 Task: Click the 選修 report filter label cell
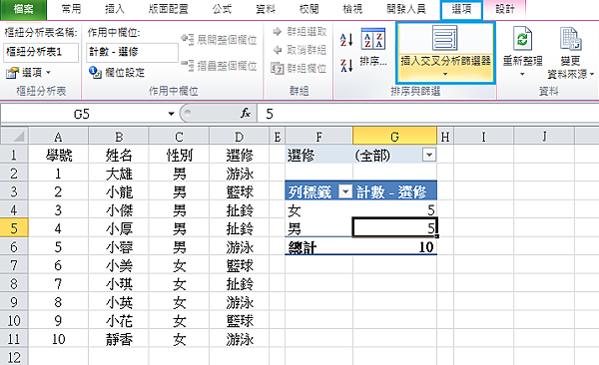(x=318, y=155)
